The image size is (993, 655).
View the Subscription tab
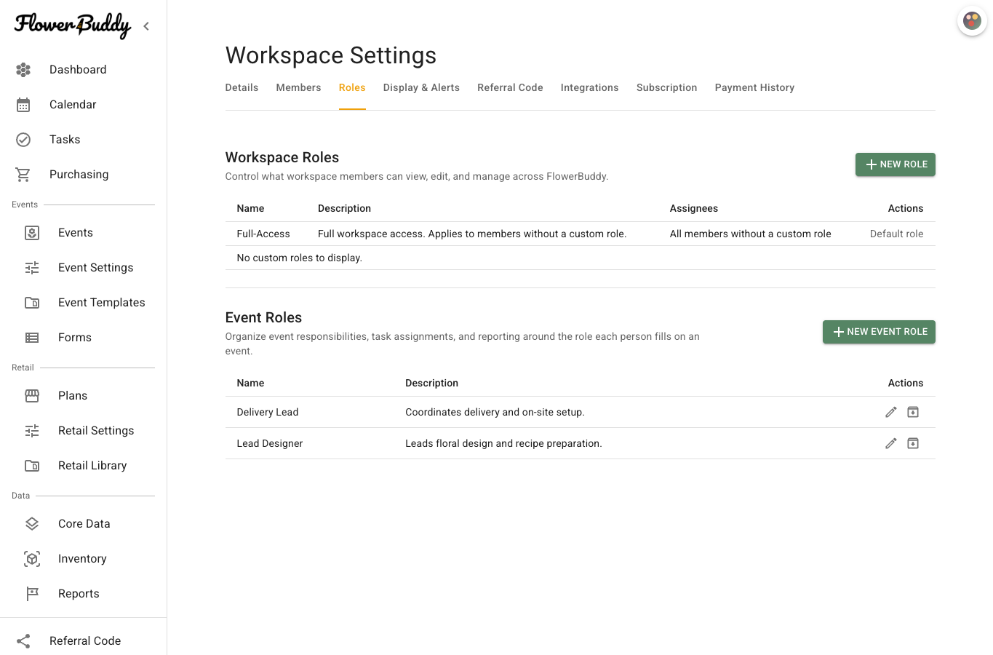tap(667, 88)
